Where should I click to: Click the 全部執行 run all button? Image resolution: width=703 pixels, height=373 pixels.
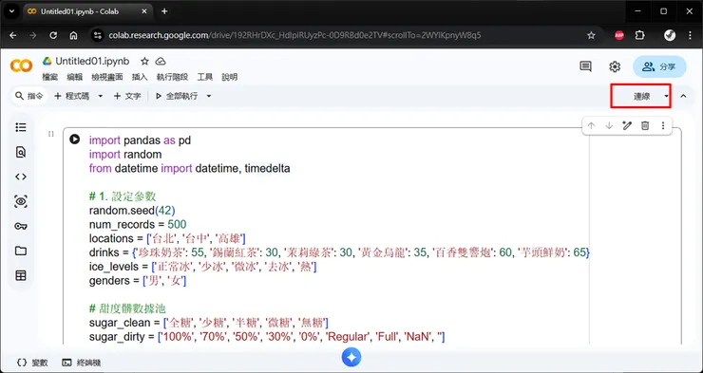(177, 96)
